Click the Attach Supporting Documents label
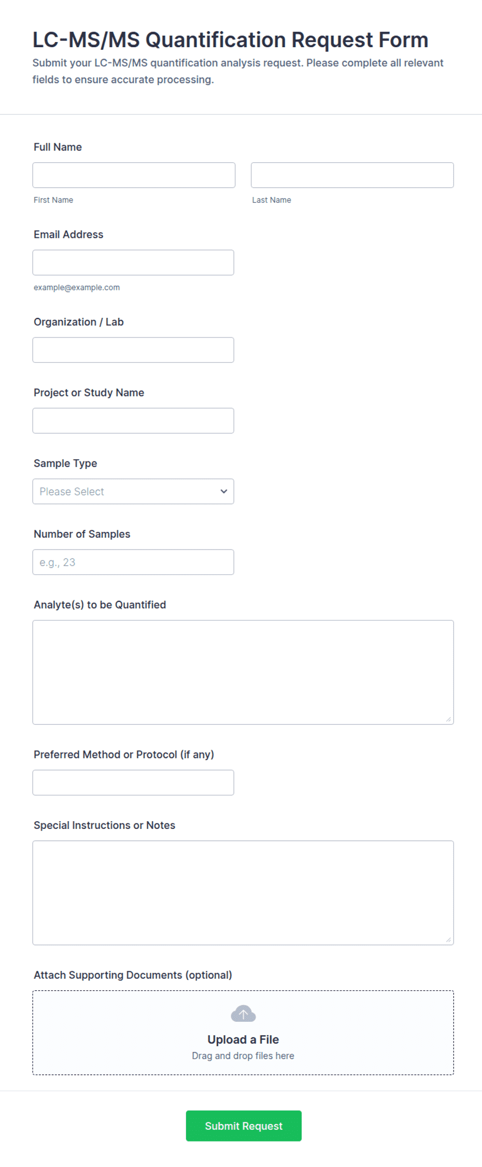Image resolution: width=482 pixels, height=1167 pixels. tap(133, 975)
